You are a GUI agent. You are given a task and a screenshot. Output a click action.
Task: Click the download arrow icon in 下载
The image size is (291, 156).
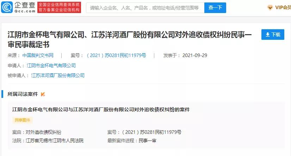(x=268, y=35)
